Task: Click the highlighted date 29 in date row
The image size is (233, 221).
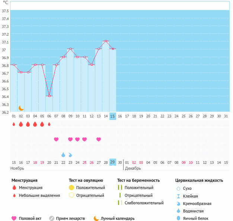Action: point(113,162)
